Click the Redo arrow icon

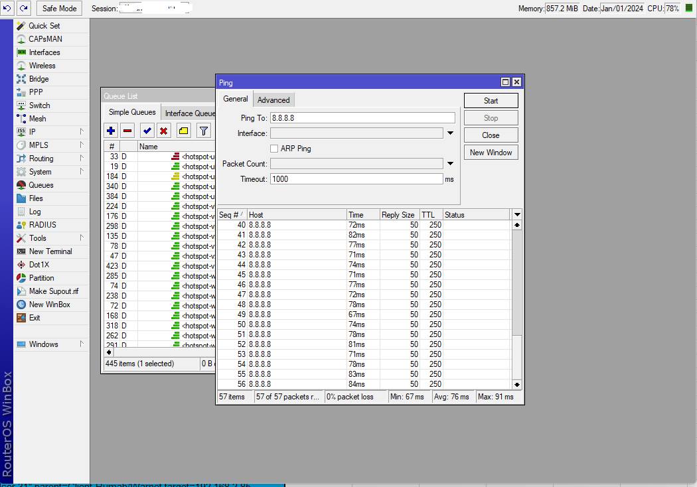tap(23, 8)
